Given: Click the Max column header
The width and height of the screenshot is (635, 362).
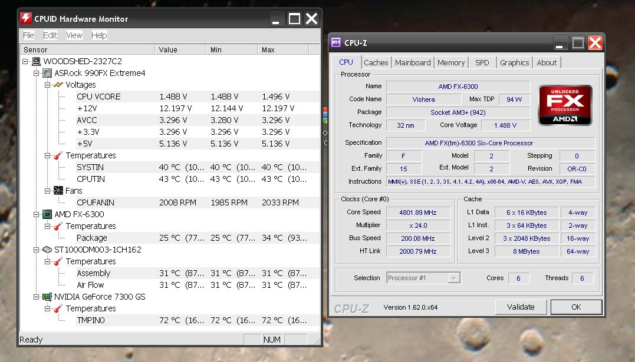Looking at the screenshot, I should [283, 50].
